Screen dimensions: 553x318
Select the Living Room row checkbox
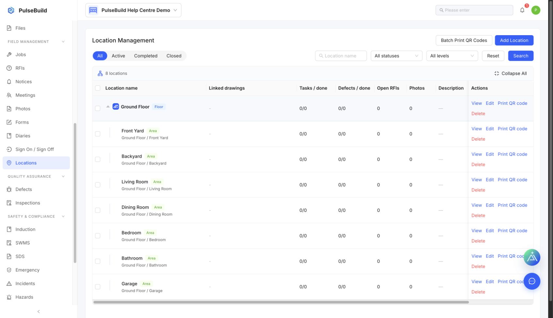(98, 185)
